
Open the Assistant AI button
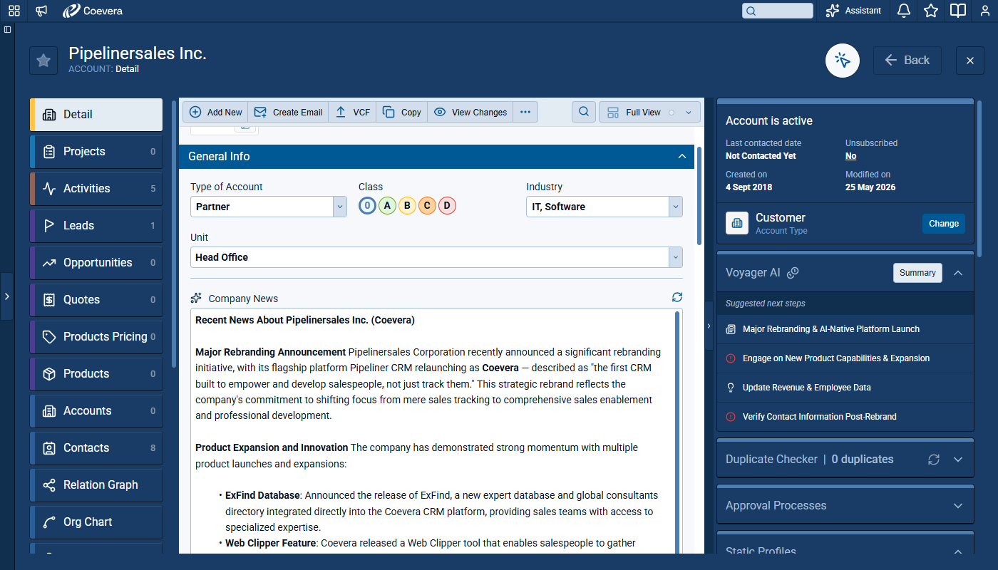854,11
